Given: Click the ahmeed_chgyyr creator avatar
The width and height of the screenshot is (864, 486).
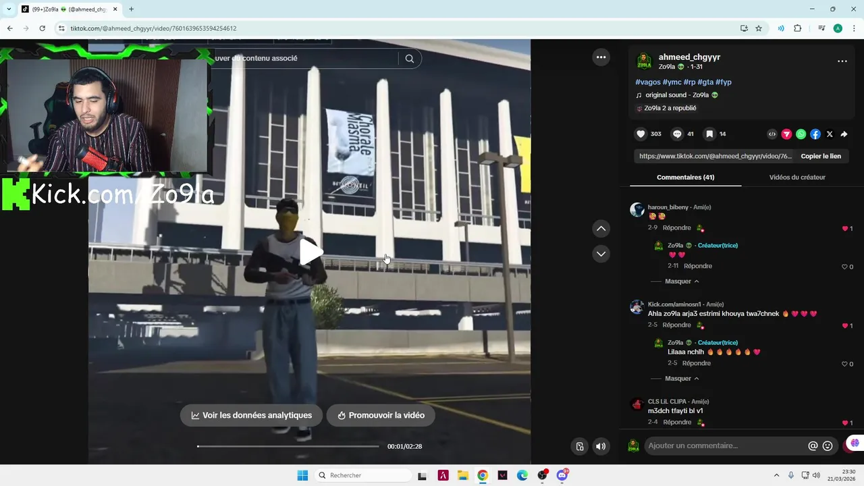Looking at the screenshot, I should pyautogui.click(x=644, y=61).
